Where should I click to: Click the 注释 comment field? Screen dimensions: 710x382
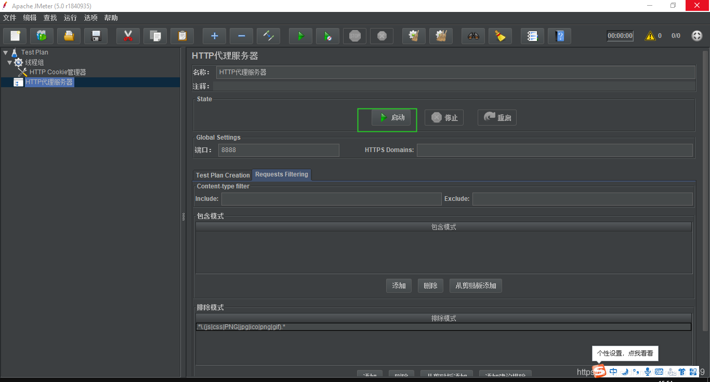[454, 86]
